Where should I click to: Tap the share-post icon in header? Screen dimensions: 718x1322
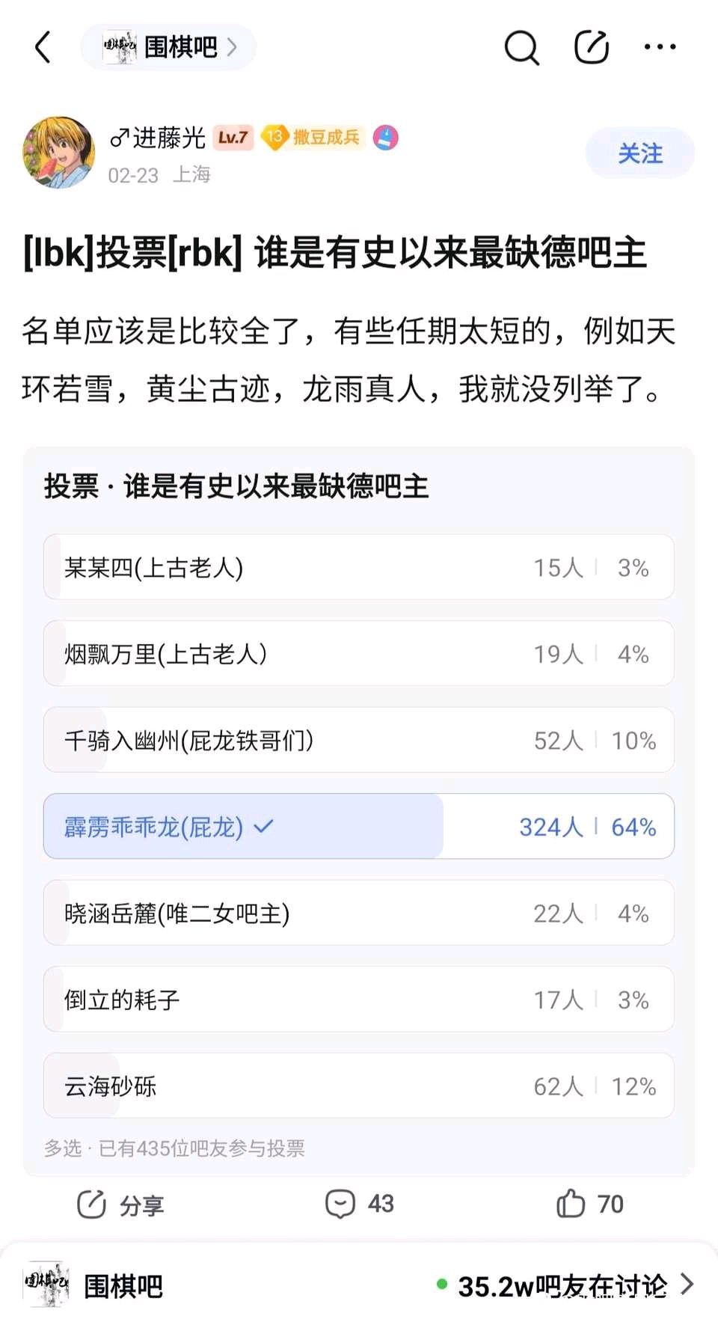(x=591, y=47)
